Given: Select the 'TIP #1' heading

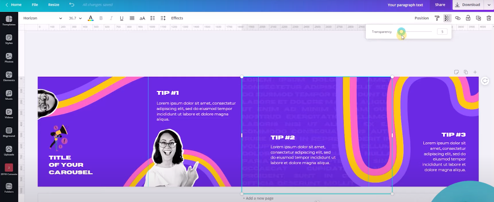Looking at the screenshot, I should 168,93.
